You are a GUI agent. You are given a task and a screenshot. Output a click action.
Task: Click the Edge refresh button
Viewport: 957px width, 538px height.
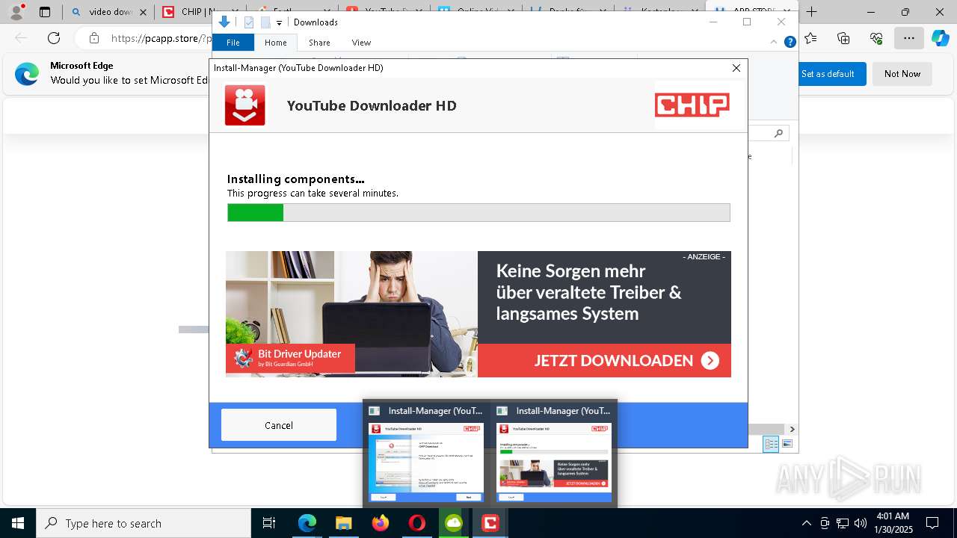(x=54, y=38)
